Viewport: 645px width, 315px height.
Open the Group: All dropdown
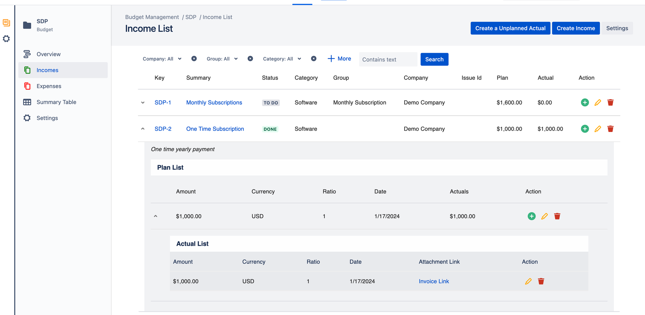222,59
